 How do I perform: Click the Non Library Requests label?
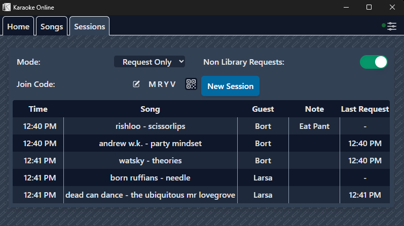coord(244,62)
